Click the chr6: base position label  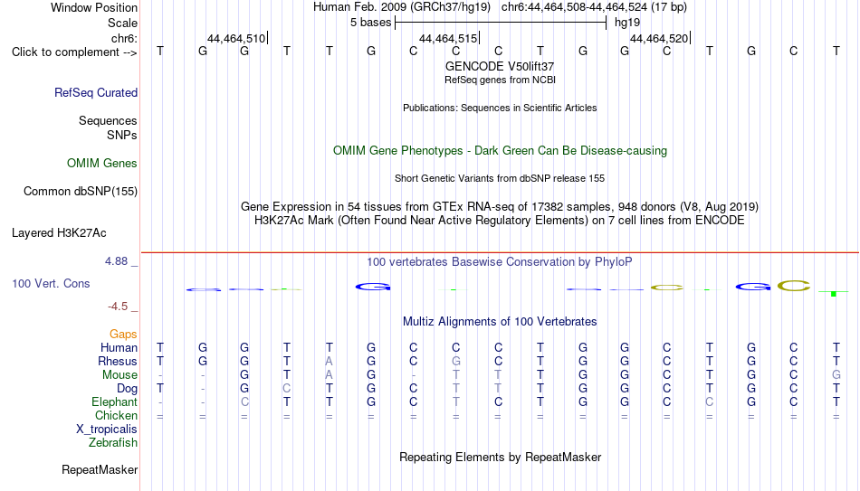125,38
